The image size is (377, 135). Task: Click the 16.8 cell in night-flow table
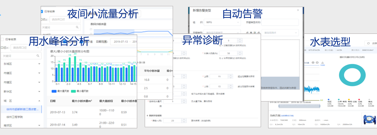click(147, 80)
